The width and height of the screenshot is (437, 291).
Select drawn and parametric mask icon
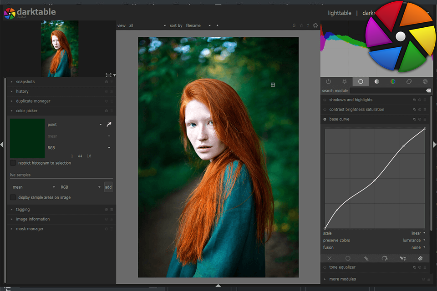coord(403,258)
